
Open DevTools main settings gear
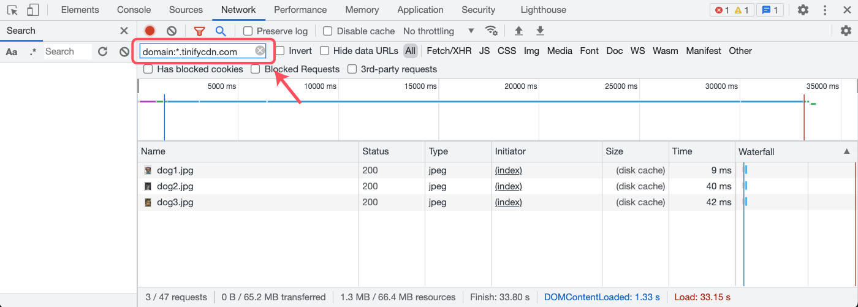coord(803,10)
